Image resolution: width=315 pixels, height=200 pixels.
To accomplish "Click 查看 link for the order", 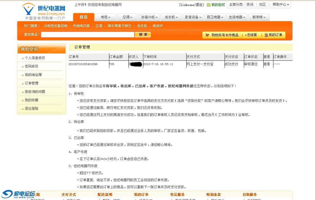I will [266, 64].
